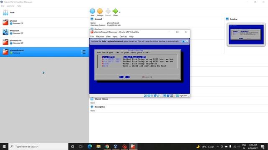Click the don't-show-again icon on notification bar

(x=186, y=41)
